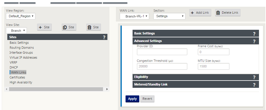The width and height of the screenshot is (266, 110).
Task: Select Certificates in Sites tree
Action: (17, 77)
